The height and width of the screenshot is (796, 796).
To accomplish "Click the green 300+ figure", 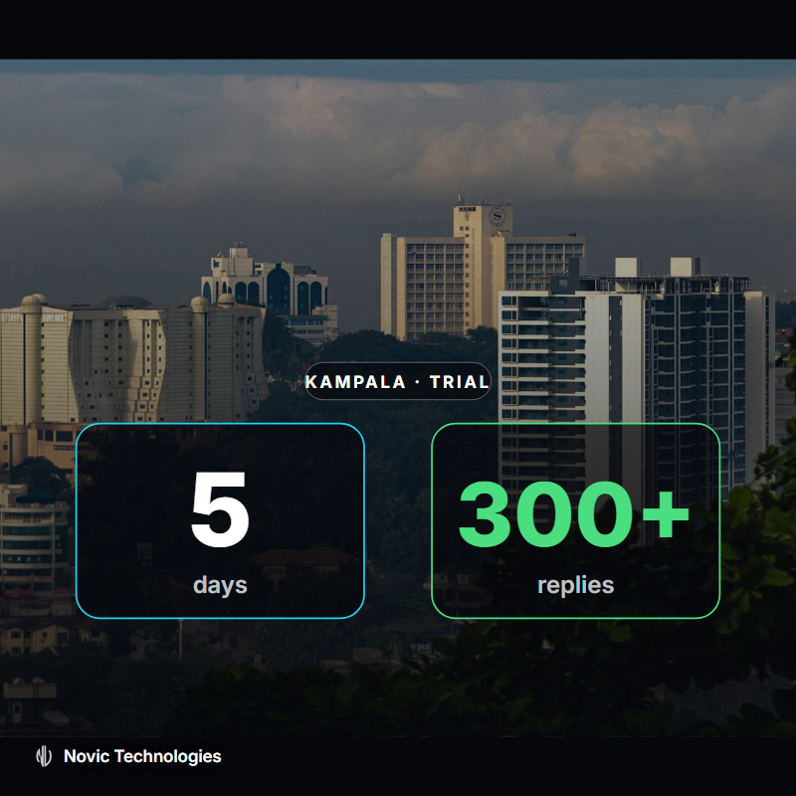I will click(574, 514).
